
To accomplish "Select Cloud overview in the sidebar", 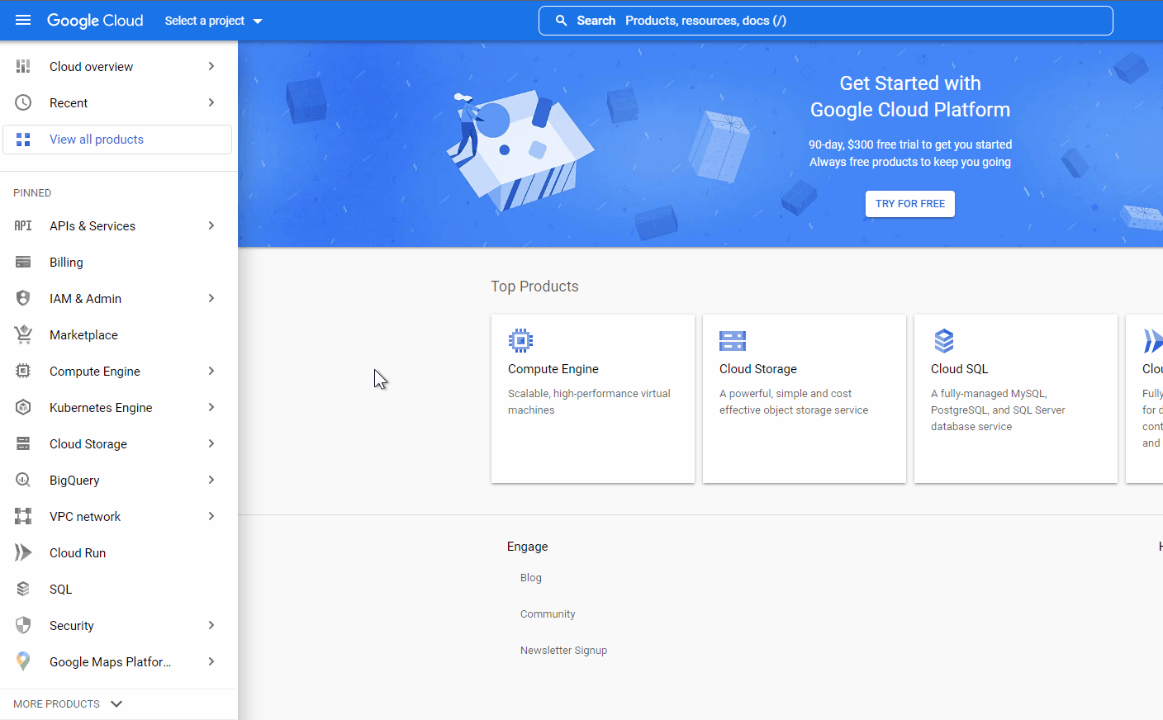I will 91,67.
